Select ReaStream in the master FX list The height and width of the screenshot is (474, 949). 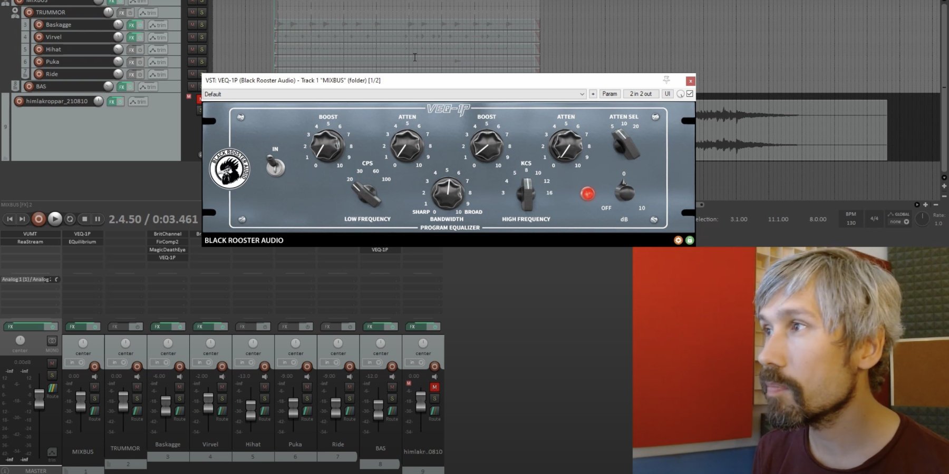30,242
